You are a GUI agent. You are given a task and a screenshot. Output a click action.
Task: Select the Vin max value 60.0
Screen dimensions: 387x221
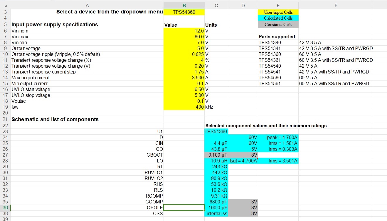184,37
